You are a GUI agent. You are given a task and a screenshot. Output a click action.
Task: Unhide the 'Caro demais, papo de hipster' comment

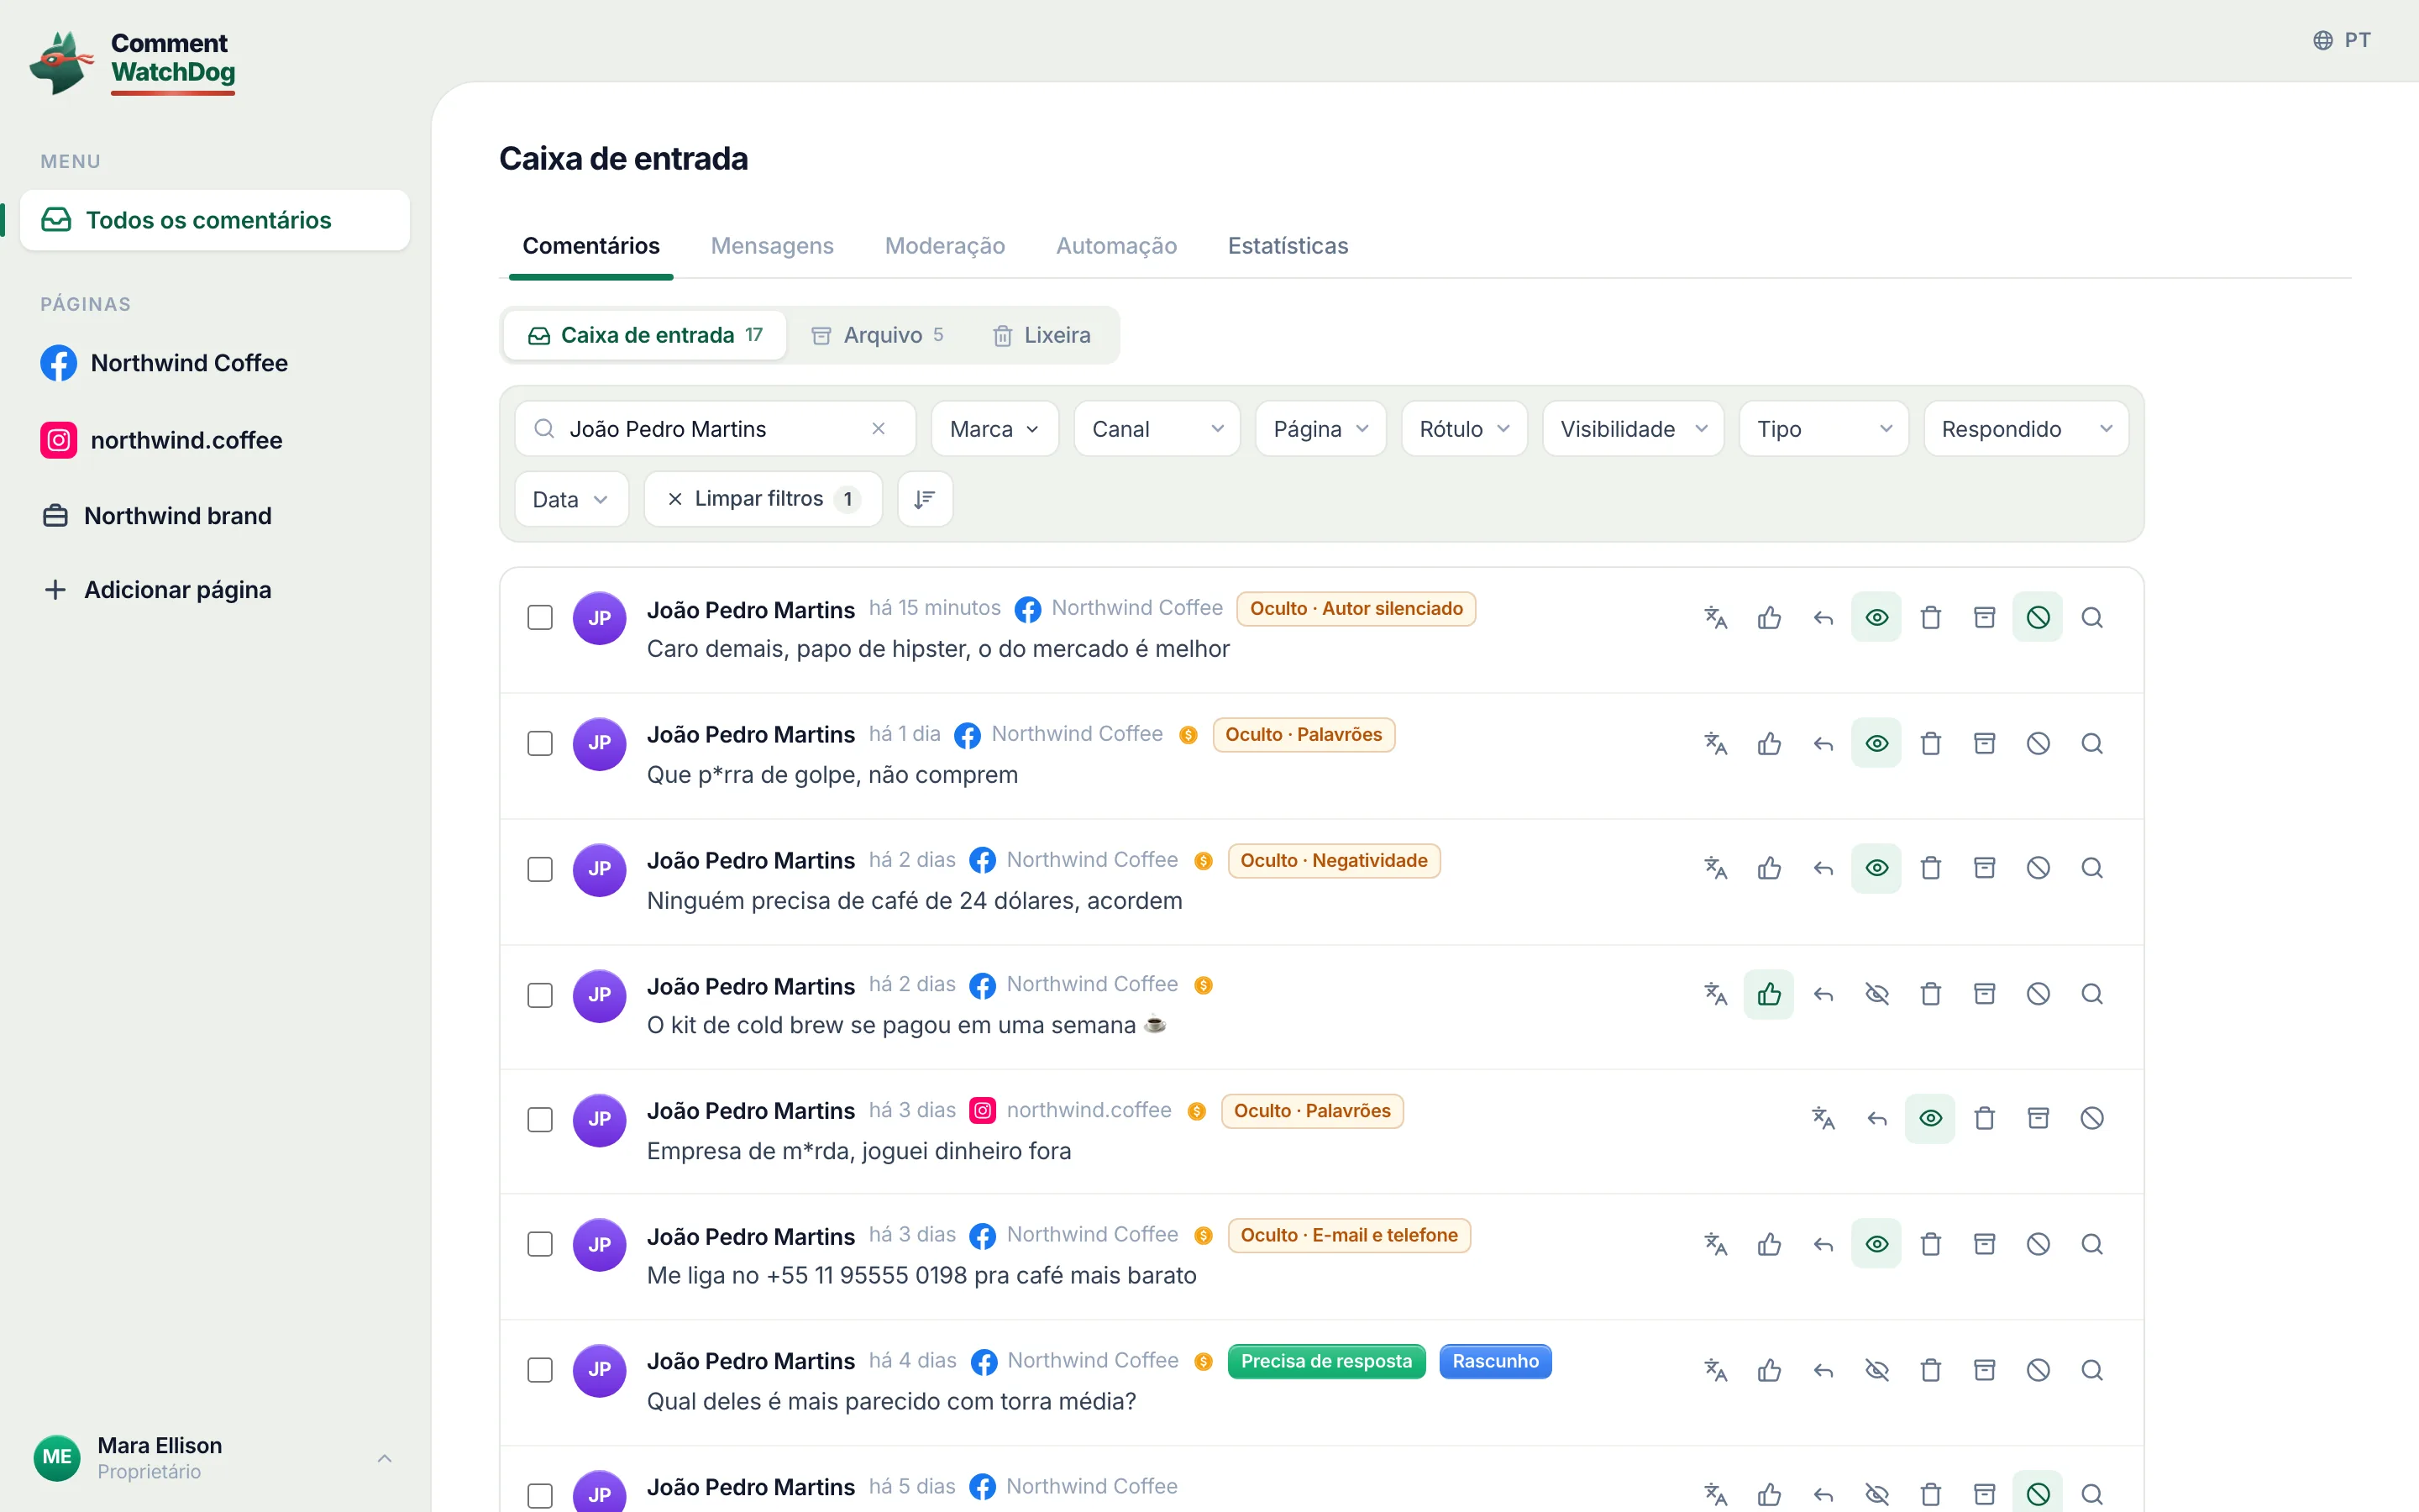pos(1877,617)
